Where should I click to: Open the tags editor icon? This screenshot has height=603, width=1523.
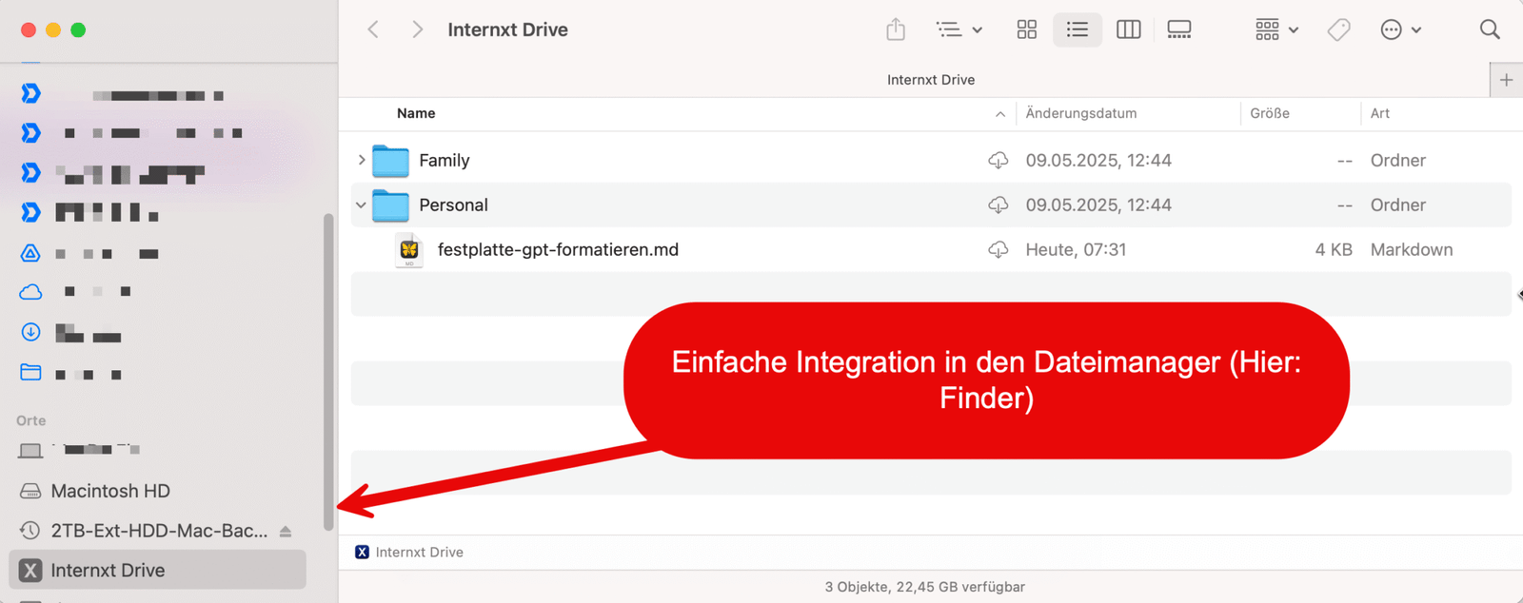[x=1339, y=29]
